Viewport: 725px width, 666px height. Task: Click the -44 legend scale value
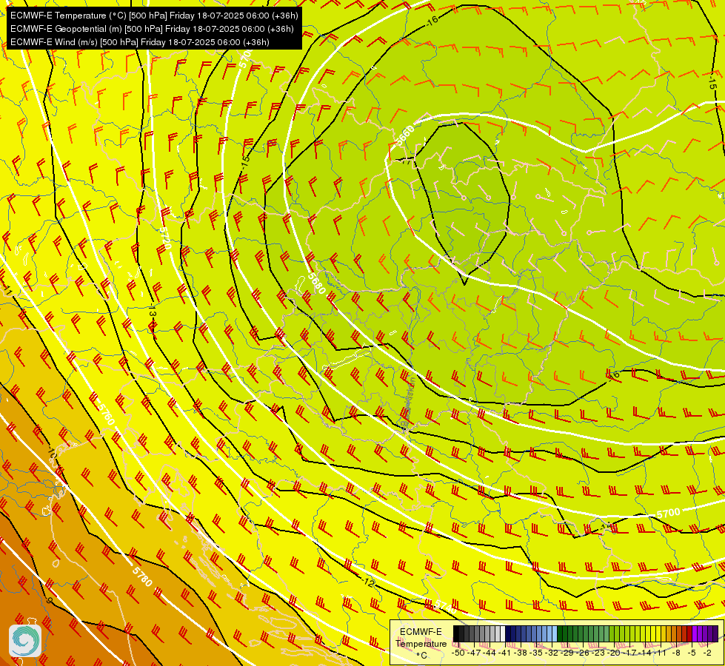[490, 653]
